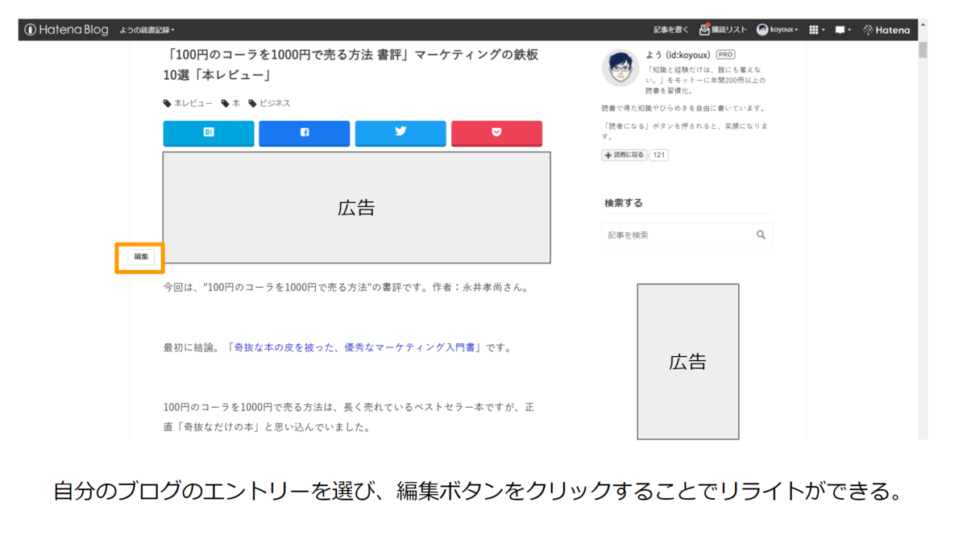Screen dimensions: 967x544
Task: Click the tag icon beside 本レビュー
Action: [166, 103]
